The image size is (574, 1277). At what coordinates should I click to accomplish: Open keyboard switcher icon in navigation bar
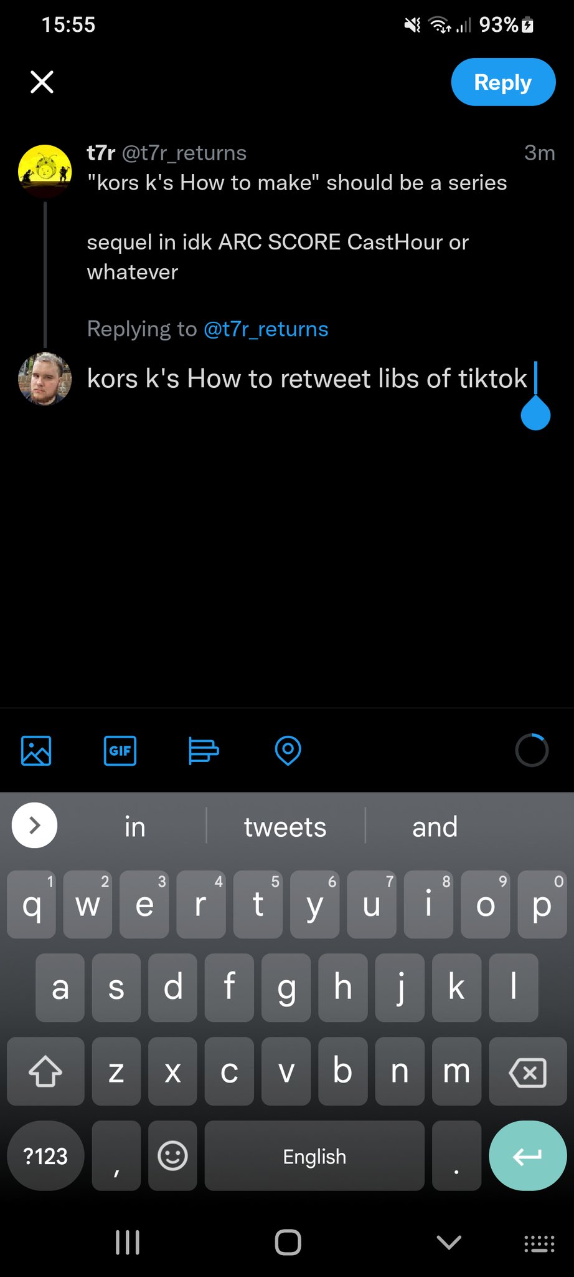tap(539, 1243)
